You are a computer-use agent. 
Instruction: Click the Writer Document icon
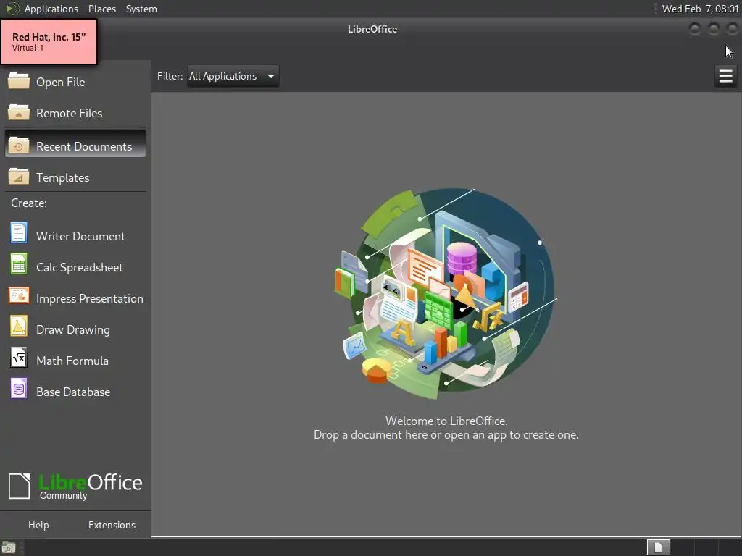click(x=18, y=233)
